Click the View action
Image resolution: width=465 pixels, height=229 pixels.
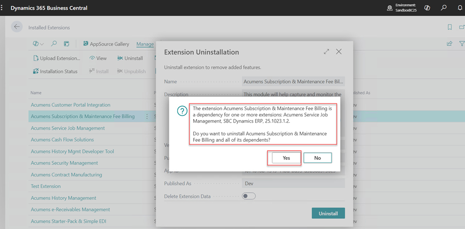98,58
